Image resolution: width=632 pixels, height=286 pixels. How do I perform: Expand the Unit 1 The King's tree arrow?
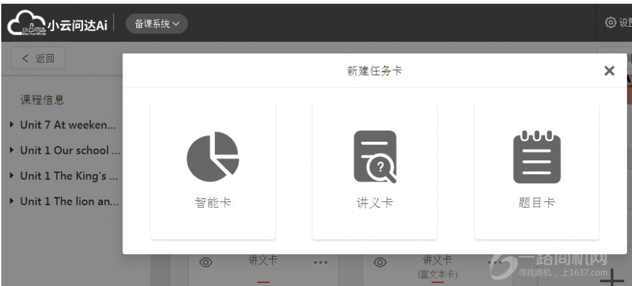tap(11, 176)
